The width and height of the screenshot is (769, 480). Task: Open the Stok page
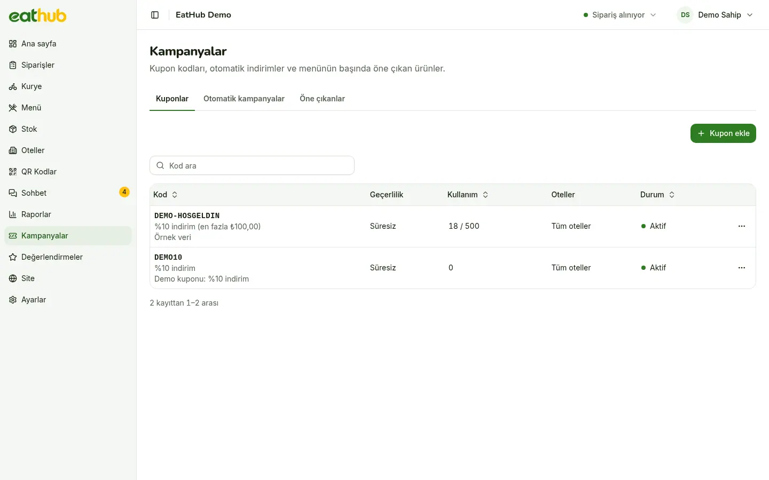68,129
